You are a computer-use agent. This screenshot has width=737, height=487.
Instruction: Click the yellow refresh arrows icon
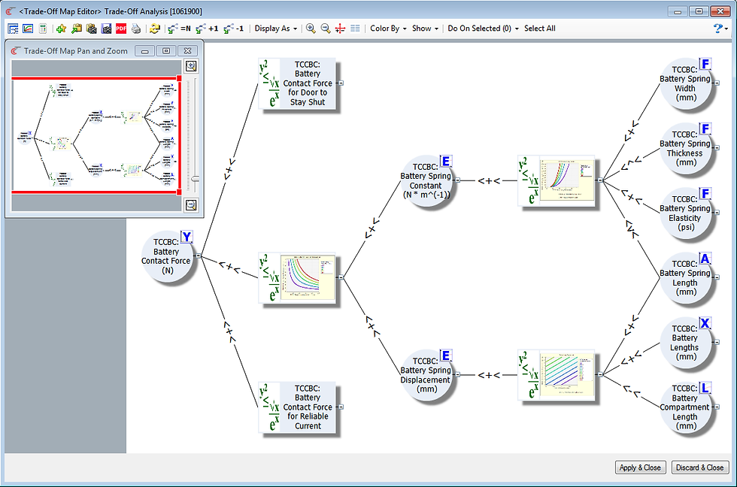155,29
